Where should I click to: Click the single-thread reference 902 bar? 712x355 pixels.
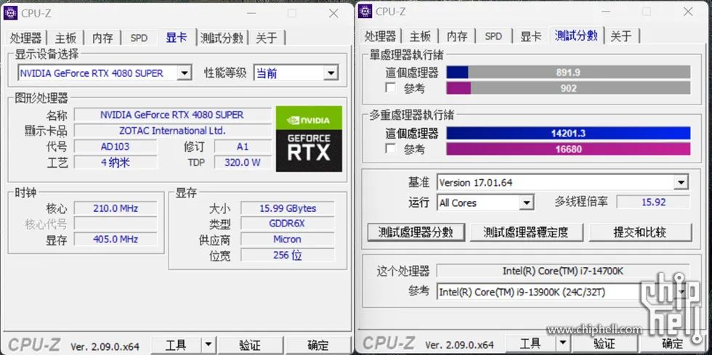[568, 88]
